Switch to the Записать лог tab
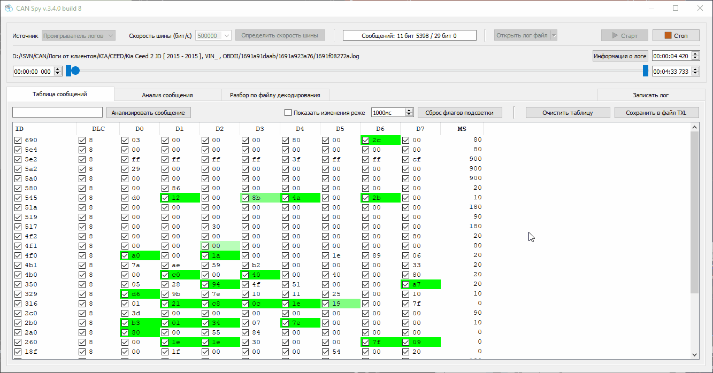713x373 pixels. click(650, 95)
